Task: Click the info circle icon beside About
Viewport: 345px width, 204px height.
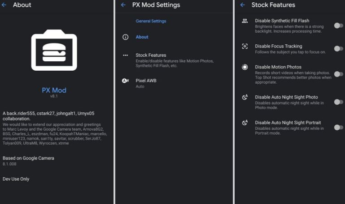Action: [x=126, y=37]
